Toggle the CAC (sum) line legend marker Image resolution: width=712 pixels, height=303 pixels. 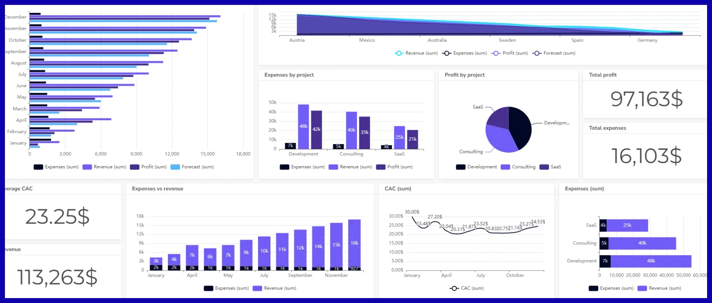(x=454, y=288)
